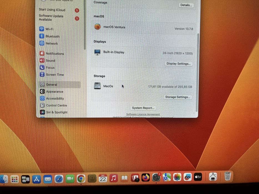Open Mail from the Dock
The image size is (259, 194).
point(48,179)
